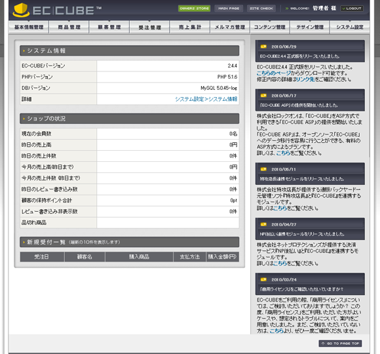The image size is (380, 354).
Task: Open the 売上集計 menu
Action: coord(190,27)
